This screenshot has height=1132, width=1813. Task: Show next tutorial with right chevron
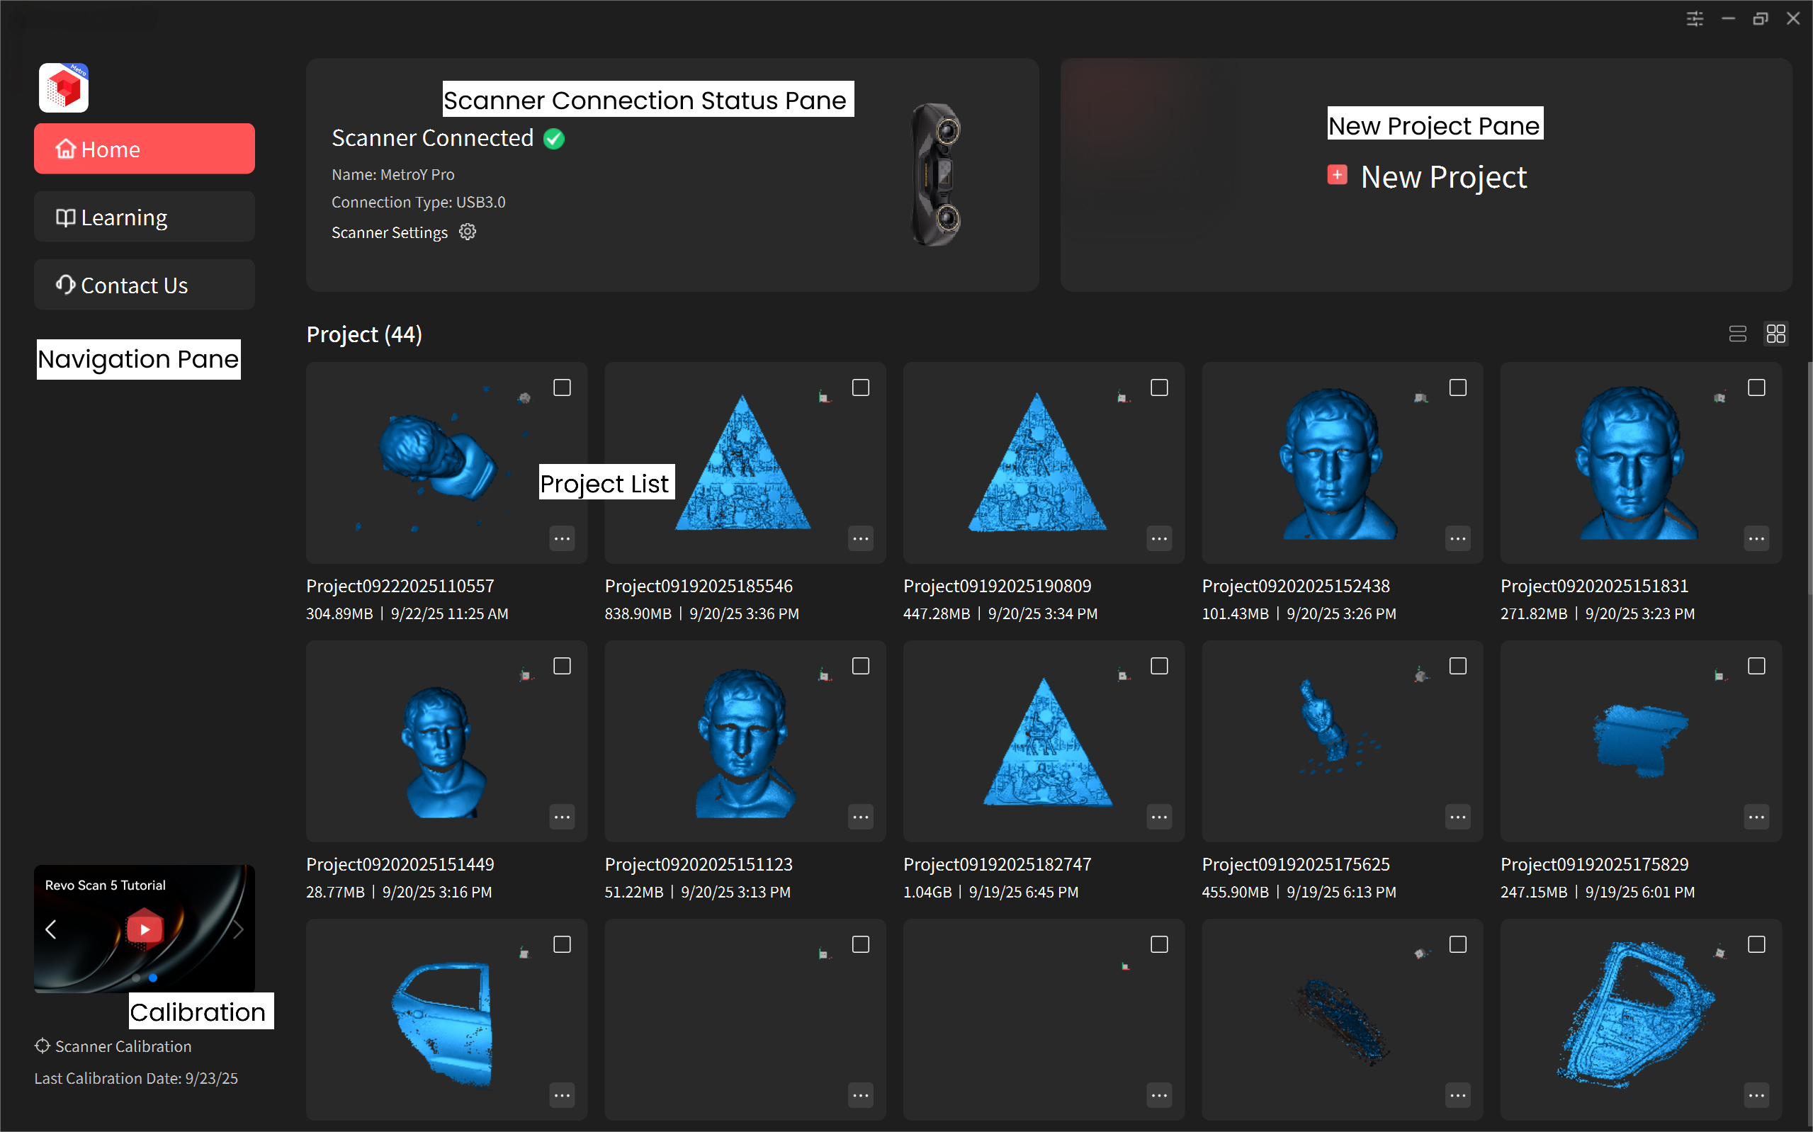point(238,930)
